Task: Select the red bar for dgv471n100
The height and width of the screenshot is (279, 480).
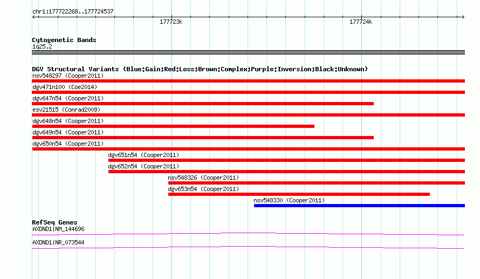Action: tap(248, 92)
